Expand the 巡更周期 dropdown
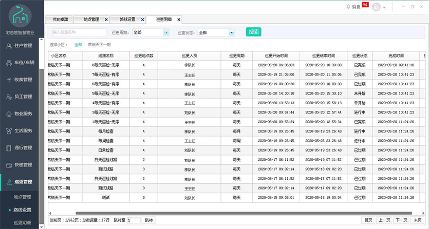The width and height of the screenshot is (429, 229). tap(166, 32)
